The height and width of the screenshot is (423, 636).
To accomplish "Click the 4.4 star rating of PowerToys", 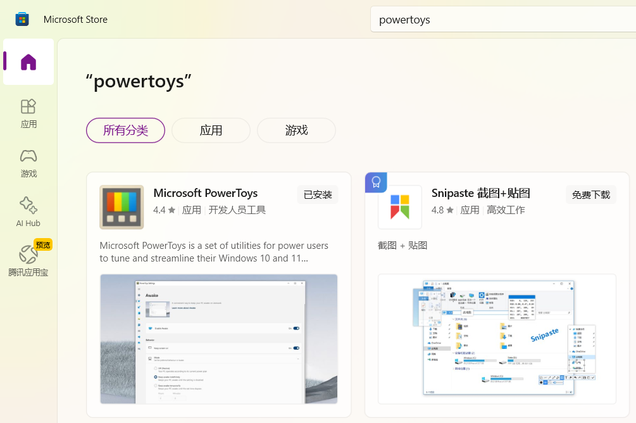I will tap(164, 210).
